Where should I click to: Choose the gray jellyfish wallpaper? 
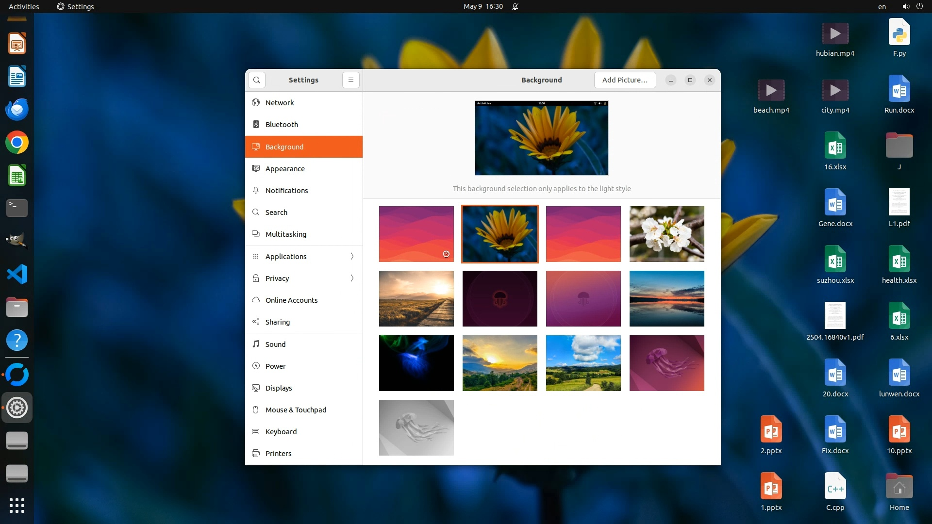416,427
